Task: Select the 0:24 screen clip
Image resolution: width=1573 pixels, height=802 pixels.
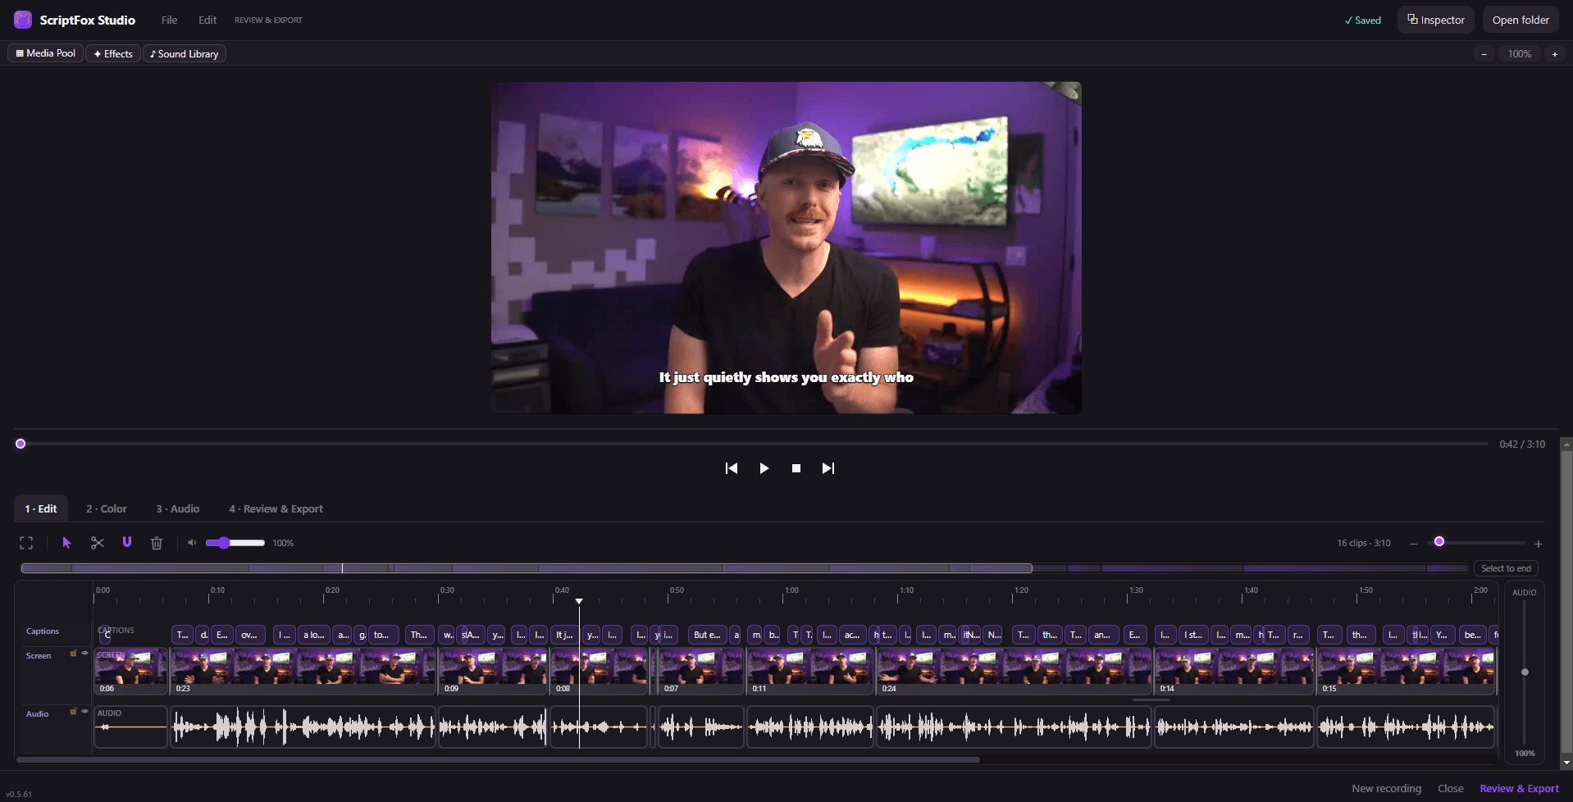Action: [x=1014, y=671]
